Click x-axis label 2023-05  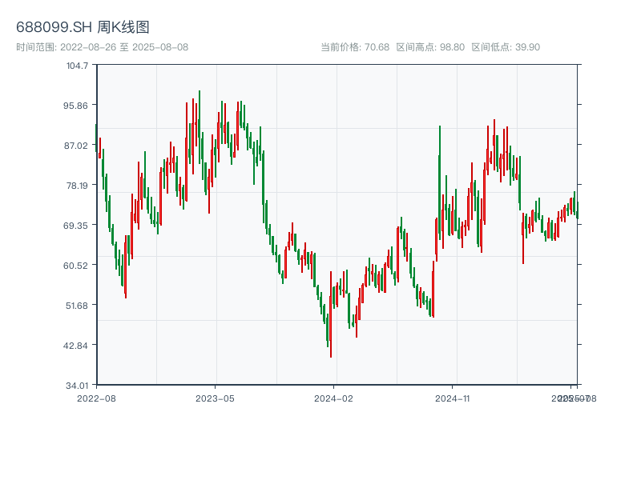(215, 398)
